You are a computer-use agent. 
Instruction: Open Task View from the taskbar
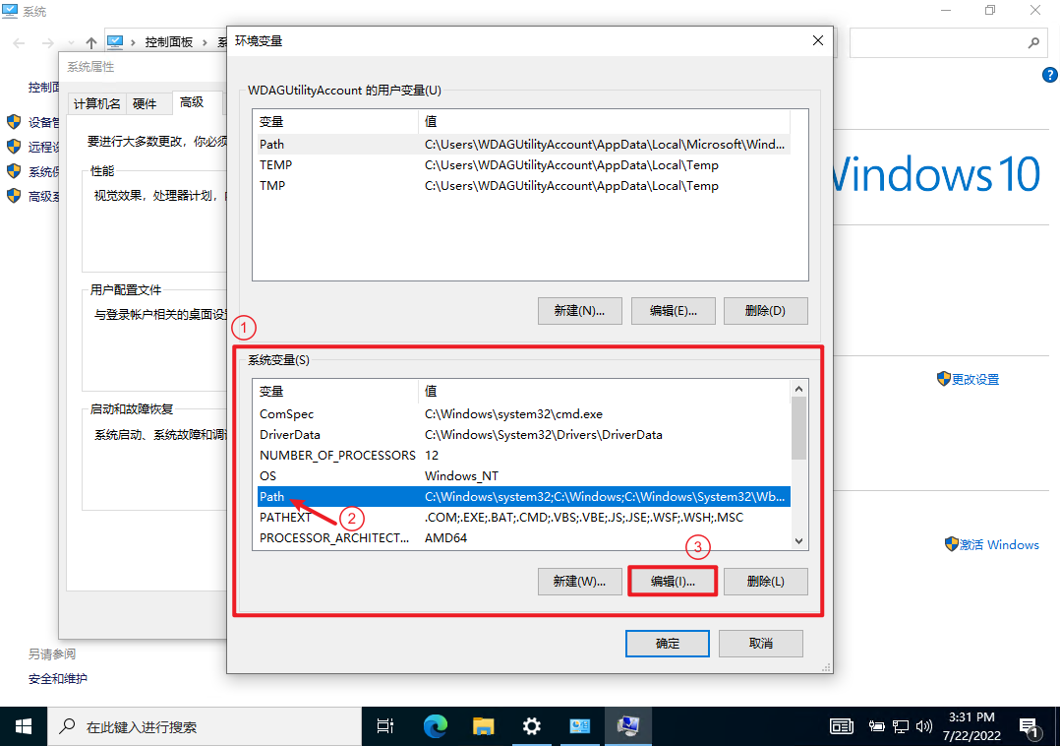point(385,726)
